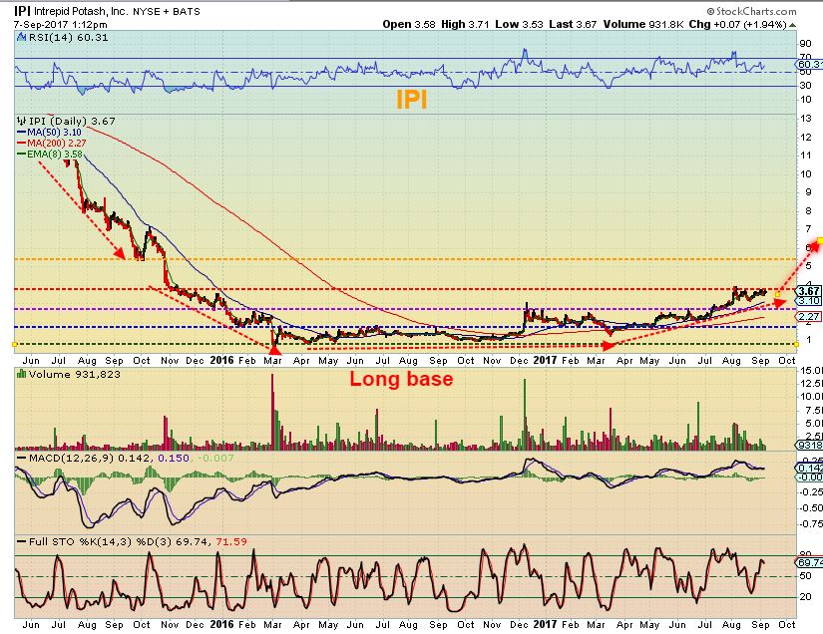Click the 11 label on the price axis
823x634 pixels.
pyautogui.click(x=806, y=156)
